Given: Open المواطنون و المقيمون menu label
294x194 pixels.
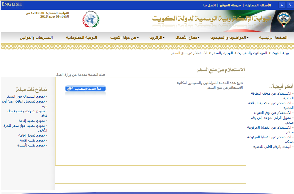Looking at the screenshot, I should (228, 38).
